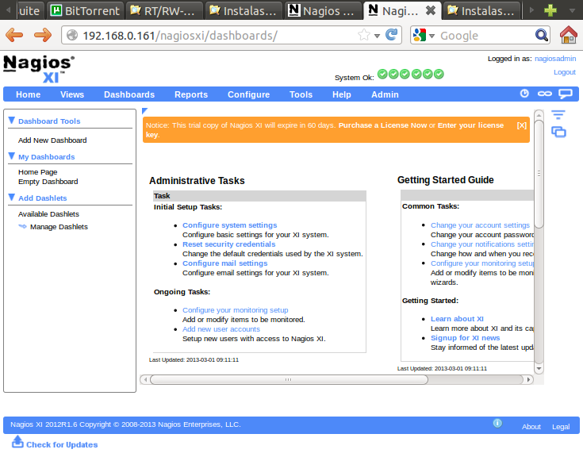This screenshot has width=583, height=457.
Task: Click the info icon in footer
Action: click(497, 424)
